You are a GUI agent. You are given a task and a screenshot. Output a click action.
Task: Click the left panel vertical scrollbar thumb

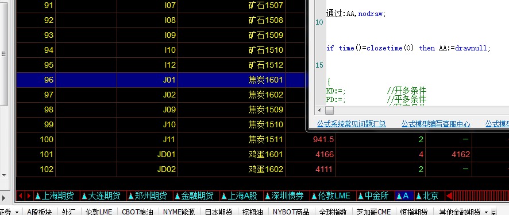click(4, 53)
